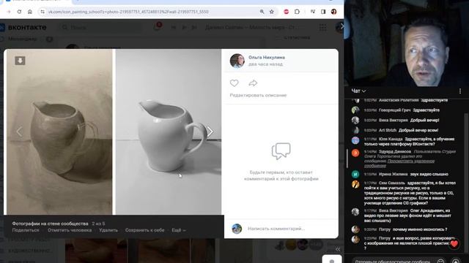Click Поделиться under the photo

pos(26,230)
